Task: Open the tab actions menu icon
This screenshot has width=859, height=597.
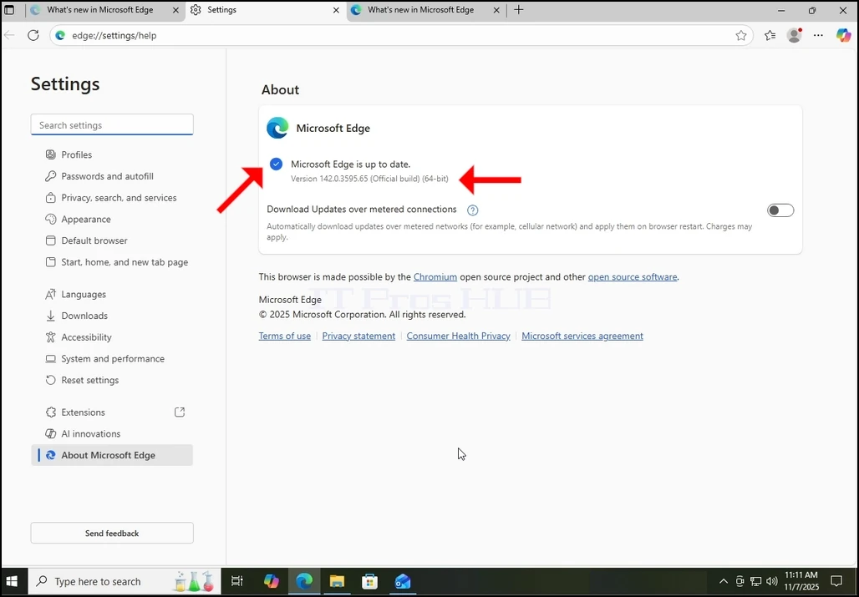Action: pos(9,10)
